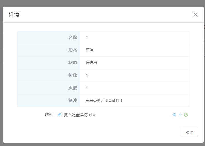The image size is (205, 146).
Task: Click the 附件 label
Action: click(49, 115)
